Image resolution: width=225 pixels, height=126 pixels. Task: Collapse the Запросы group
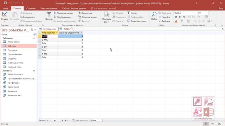(34, 71)
